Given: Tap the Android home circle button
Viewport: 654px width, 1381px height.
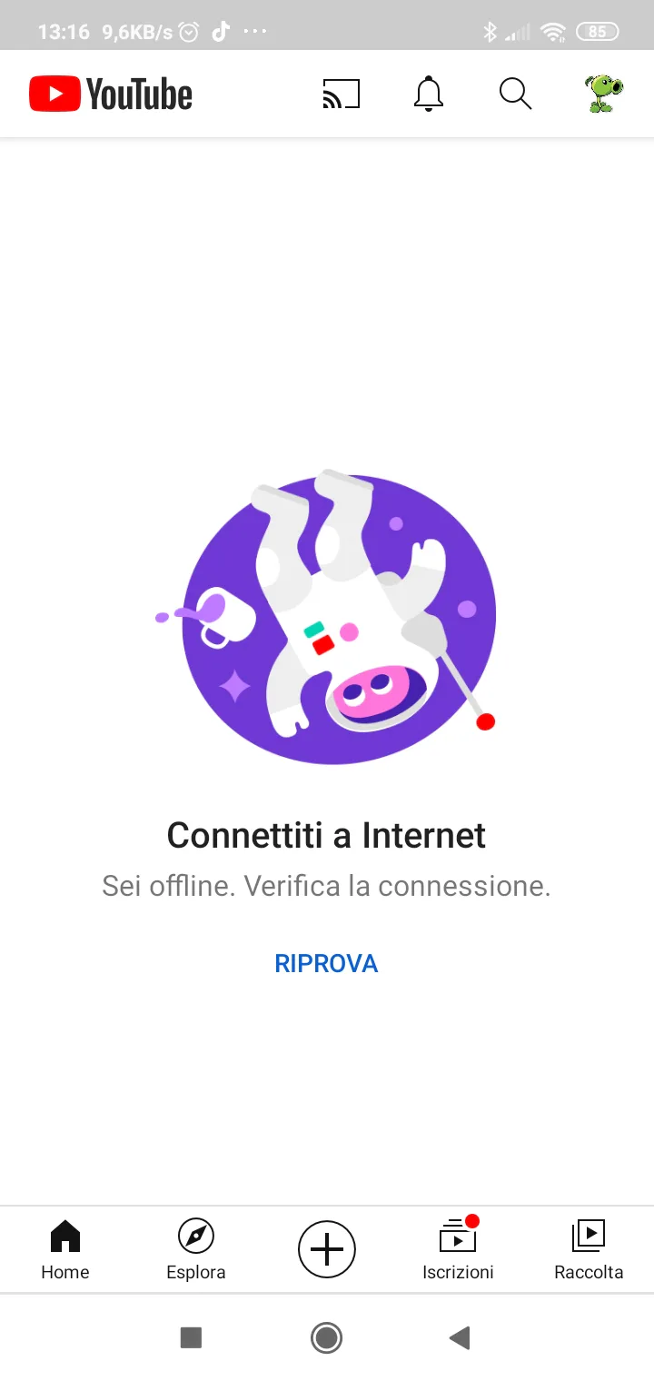Looking at the screenshot, I should click(326, 1337).
